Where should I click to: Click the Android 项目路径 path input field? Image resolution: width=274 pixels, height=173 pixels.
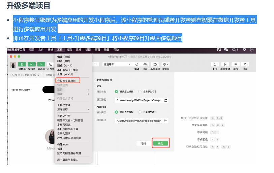[x=142, y=121]
